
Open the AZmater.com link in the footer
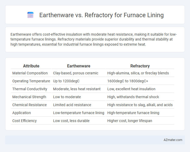coord(173,140)
